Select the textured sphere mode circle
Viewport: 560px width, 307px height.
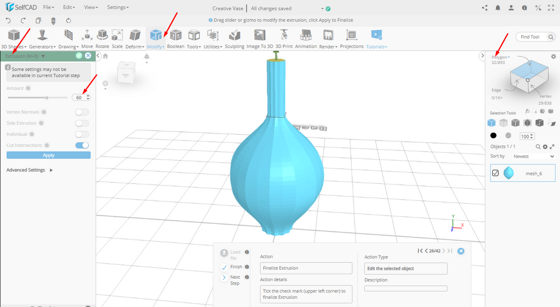click(508, 136)
